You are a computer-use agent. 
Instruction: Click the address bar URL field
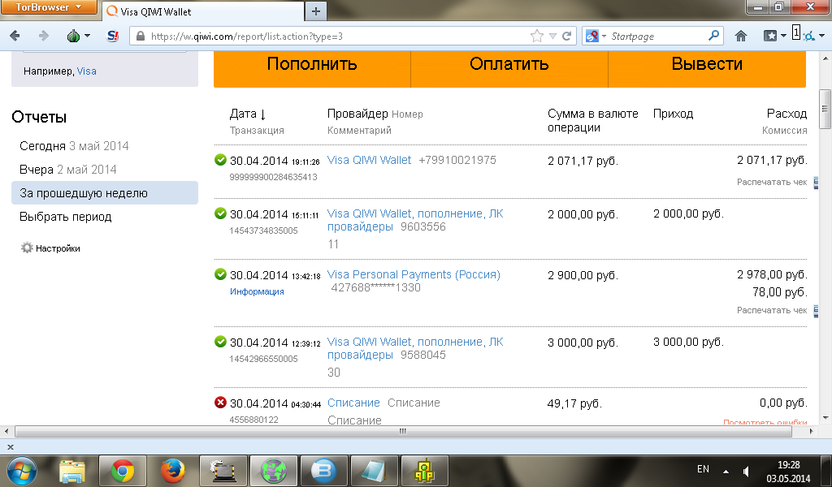tap(340, 36)
